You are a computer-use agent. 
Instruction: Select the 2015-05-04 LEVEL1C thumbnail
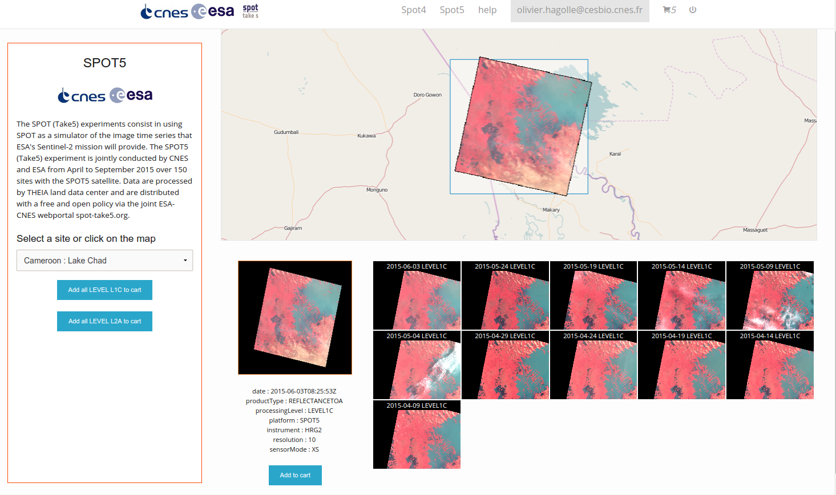click(x=417, y=365)
